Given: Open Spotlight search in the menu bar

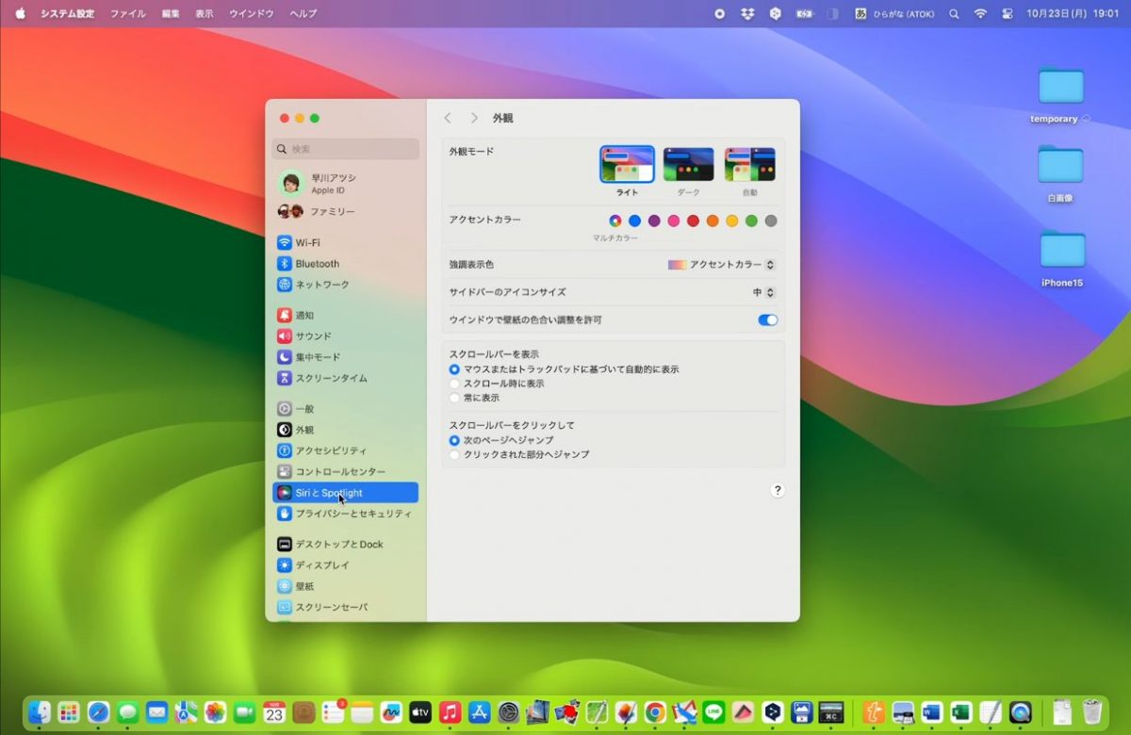Looking at the screenshot, I should tap(954, 14).
